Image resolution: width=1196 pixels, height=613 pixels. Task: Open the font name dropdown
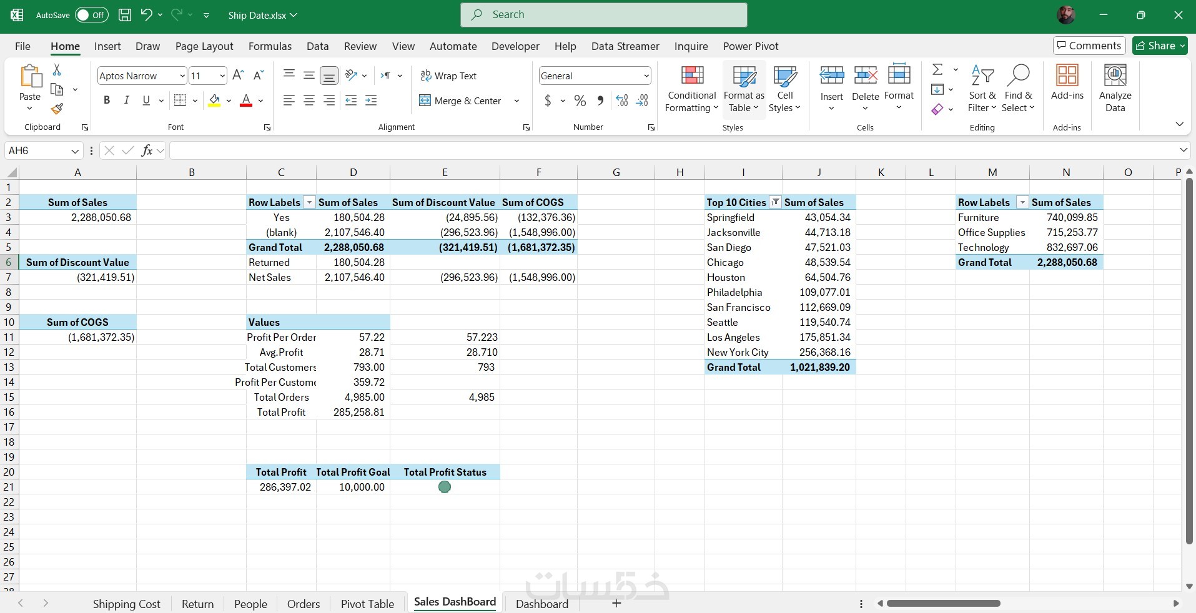pos(182,76)
